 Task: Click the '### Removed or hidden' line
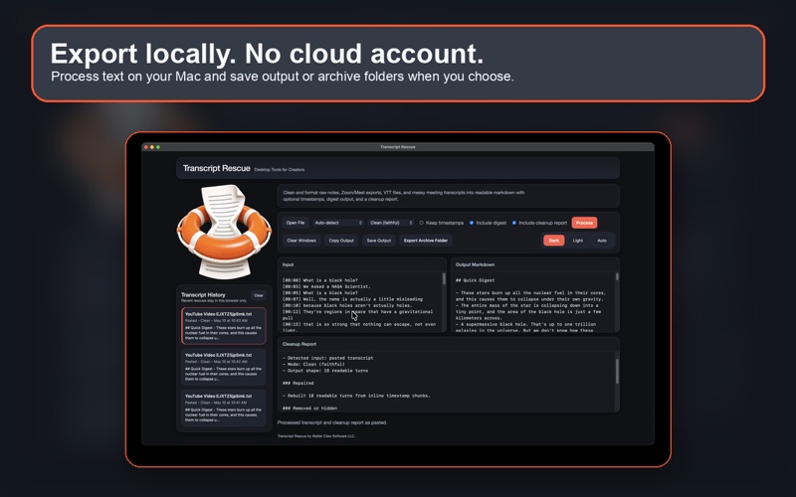point(309,408)
